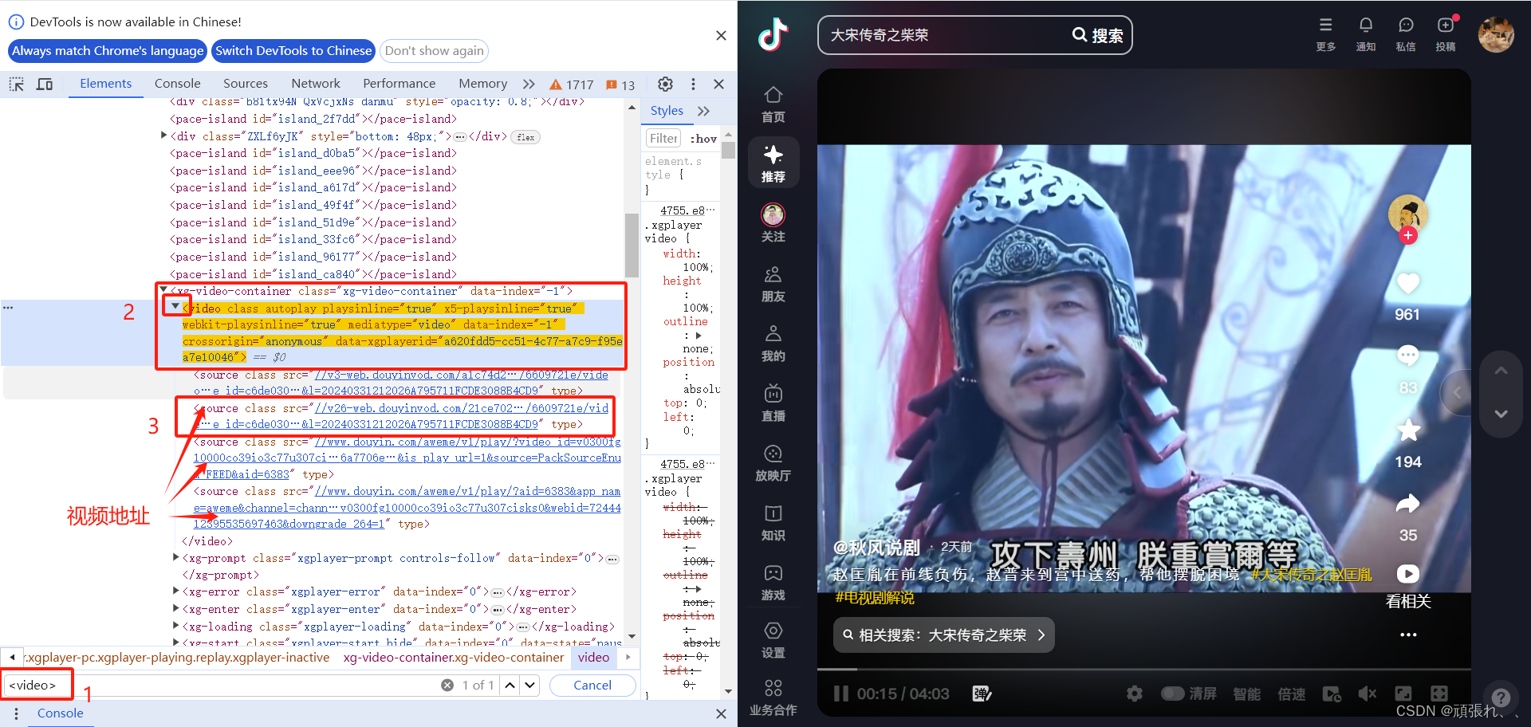The height and width of the screenshot is (727, 1531).
Task: Open the 智能 quality option
Action: (x=1247, y=694)
